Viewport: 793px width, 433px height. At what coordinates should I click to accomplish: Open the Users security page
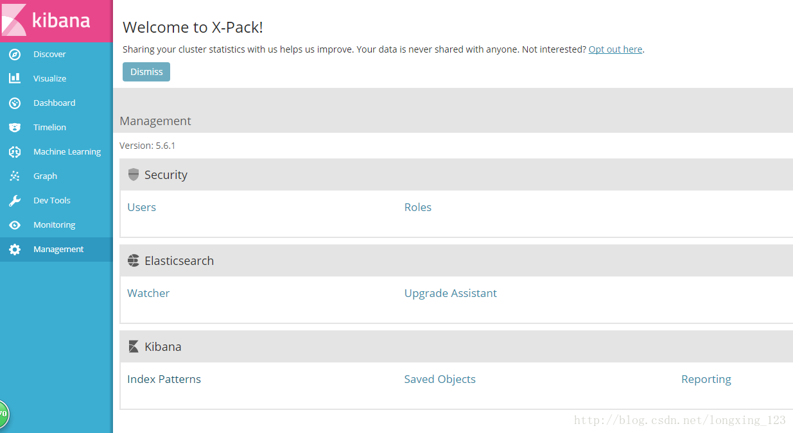tap(141, 207)
